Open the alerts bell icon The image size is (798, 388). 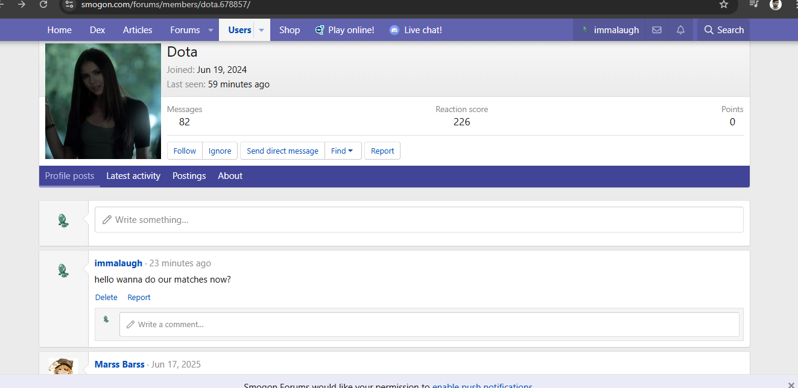click(680, 30)
